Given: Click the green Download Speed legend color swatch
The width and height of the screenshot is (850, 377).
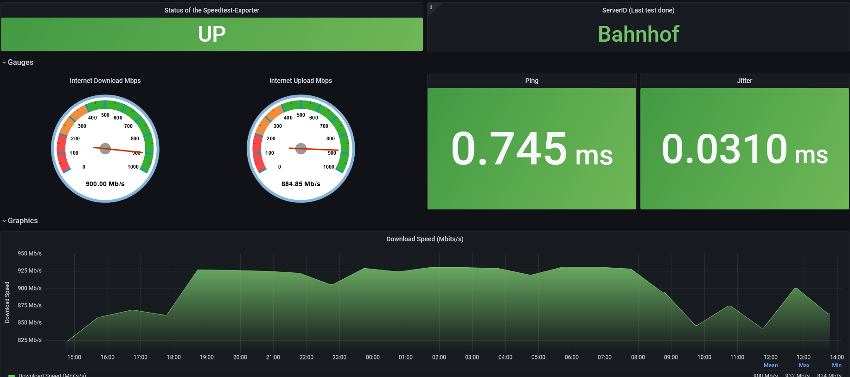Looking at the screenshot, I should pos(12,375).
